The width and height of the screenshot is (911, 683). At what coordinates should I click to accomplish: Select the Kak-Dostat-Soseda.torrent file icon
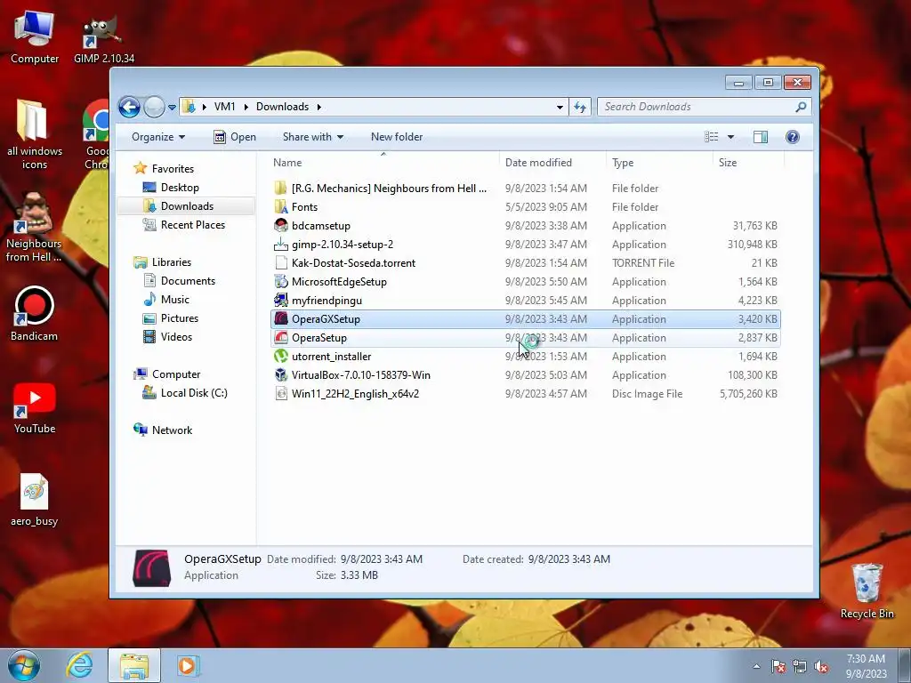[281, 262]
